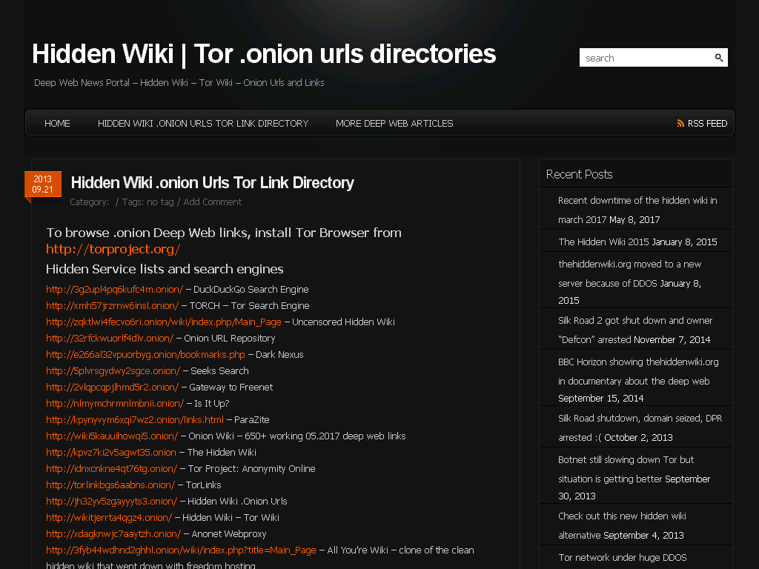Open More Deep Web Articles menu
The height and width of the screenshot is (569, 759).
(394, 124)
